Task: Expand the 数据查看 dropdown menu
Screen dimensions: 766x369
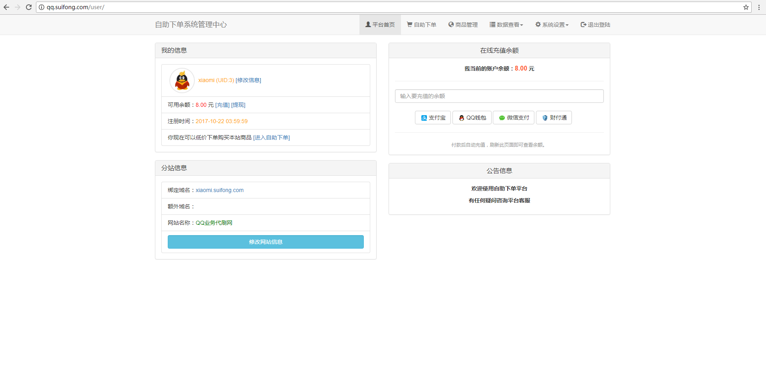Action: tap(506, 25)
